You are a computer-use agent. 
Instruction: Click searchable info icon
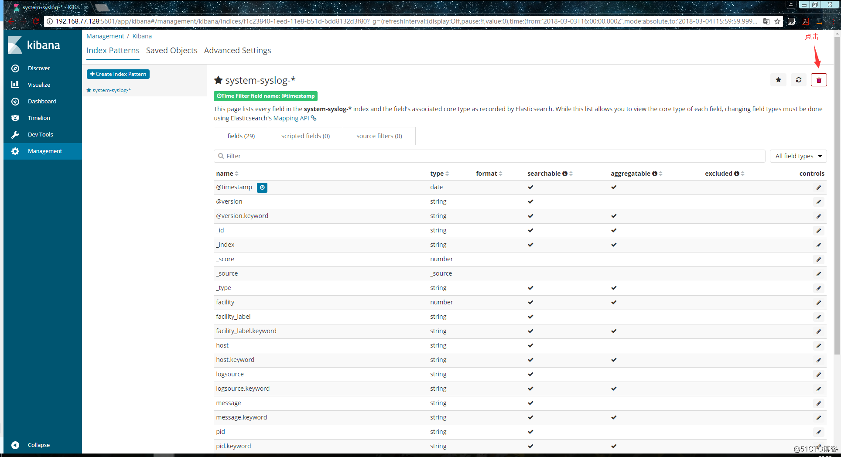coord(565,174)
